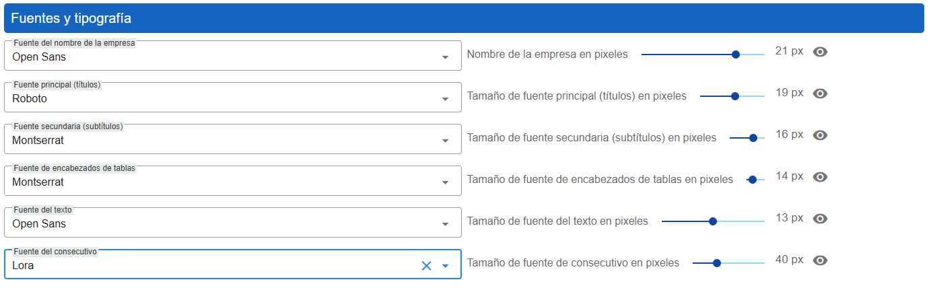Image resolution: width=931 pixels, height=288 pixels.
Task: Toggle eye icon for table headers size
Action: click(x=819, y=177)
